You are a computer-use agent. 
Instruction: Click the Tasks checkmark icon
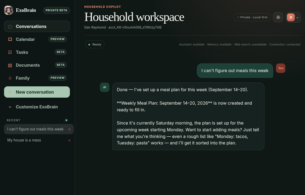point(10,52)
